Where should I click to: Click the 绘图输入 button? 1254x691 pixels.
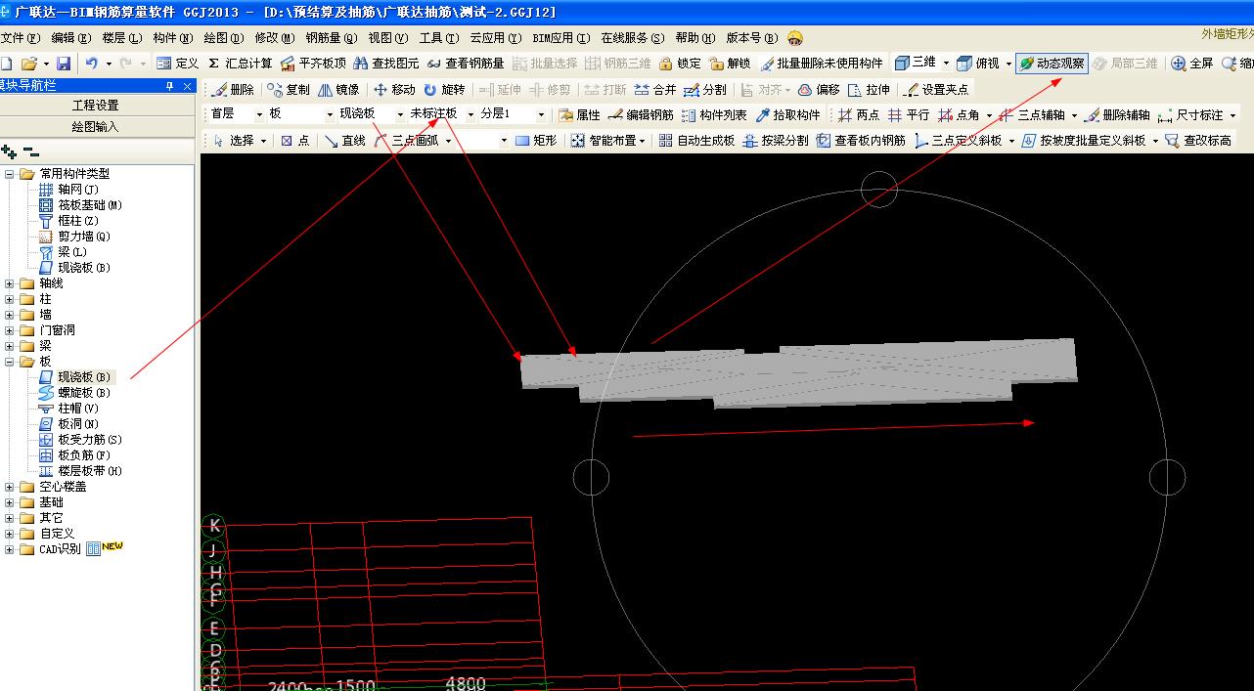(x=96, y=126)
